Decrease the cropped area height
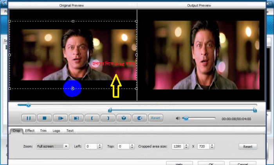The height and width of the screenshot is (165, 274). tap(212, 148)
